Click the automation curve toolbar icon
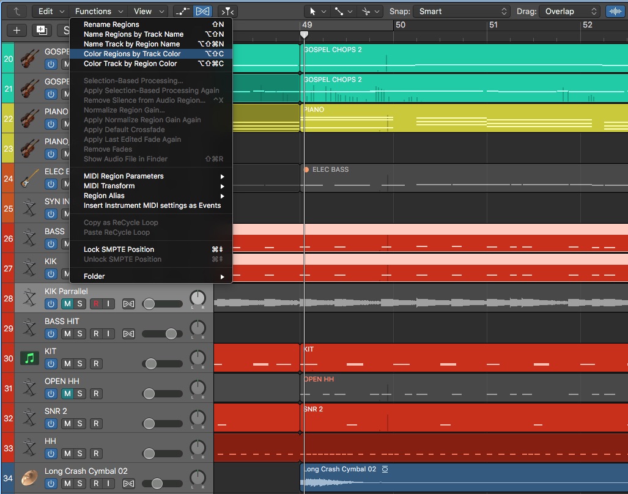The height and width of the screenshot is (494, 628). (182, 11)
